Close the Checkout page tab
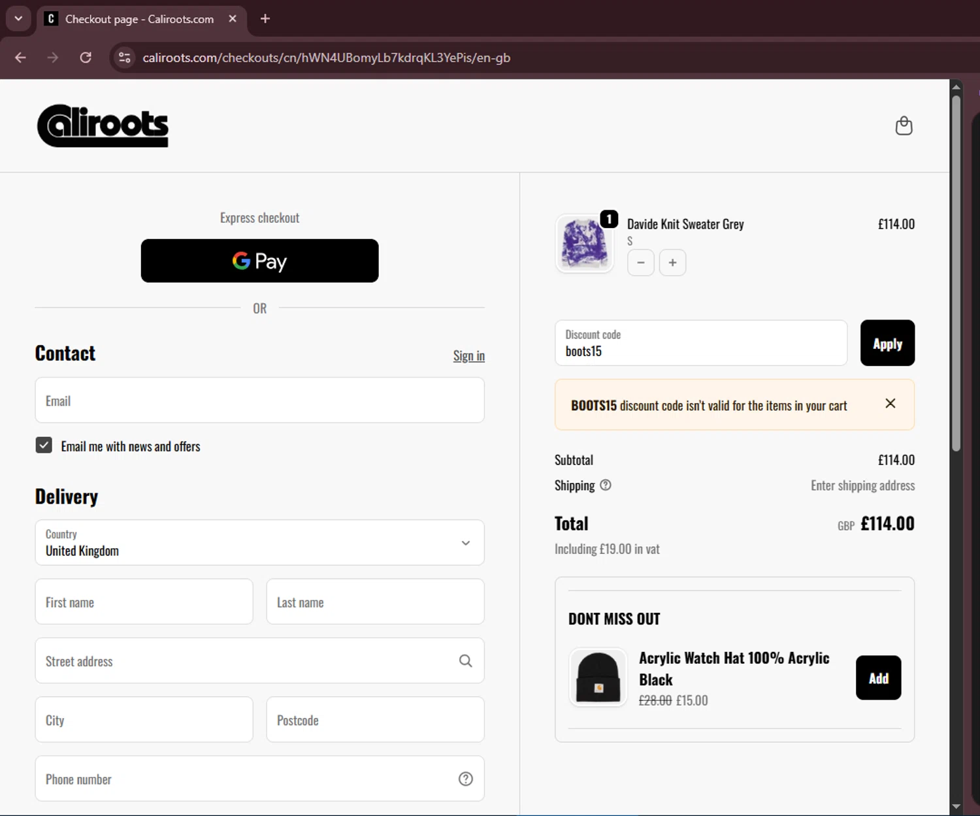The height and width of the screenshot is (816, 980). (232, 19)
